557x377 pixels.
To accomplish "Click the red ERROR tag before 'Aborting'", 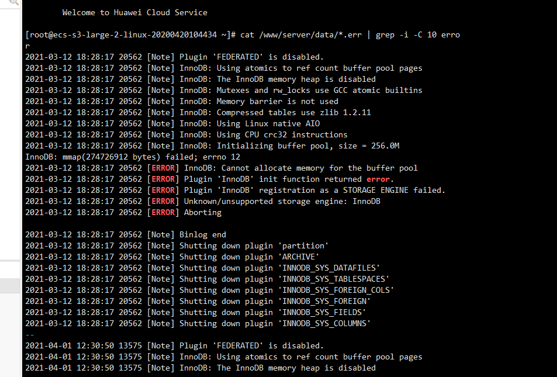I will [163, 213].
